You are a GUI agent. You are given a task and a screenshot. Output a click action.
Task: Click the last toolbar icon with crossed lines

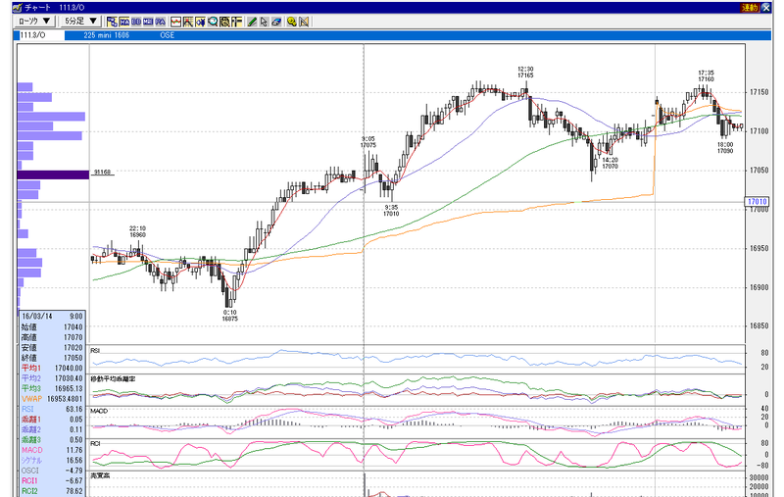point(304,22)
